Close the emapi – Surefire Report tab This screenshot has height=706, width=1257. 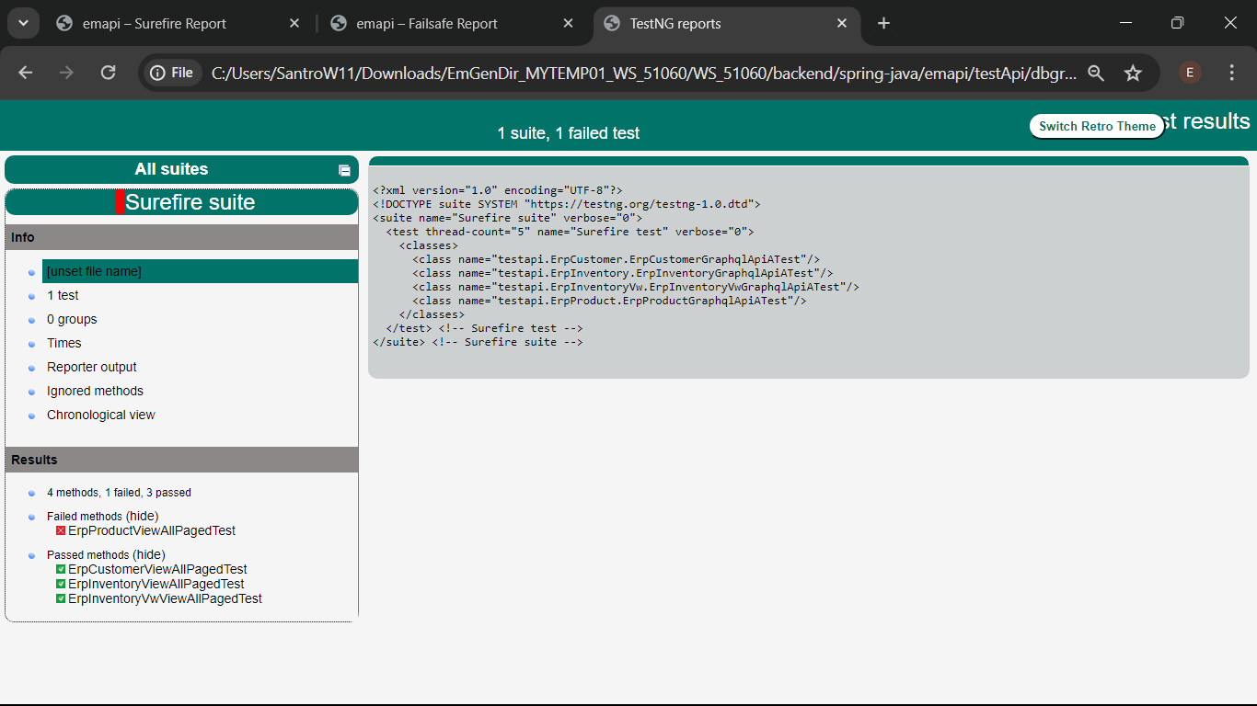point(294,24)
